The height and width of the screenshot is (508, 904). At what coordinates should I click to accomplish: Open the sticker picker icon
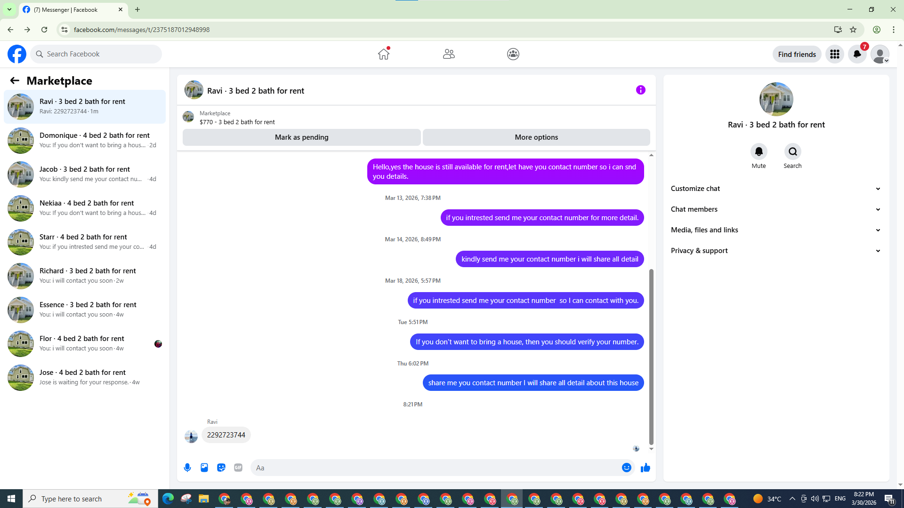pos(221,468)
